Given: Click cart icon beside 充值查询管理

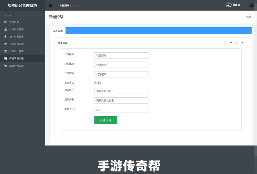Looking at the screenshot, I should pos(5,44).
